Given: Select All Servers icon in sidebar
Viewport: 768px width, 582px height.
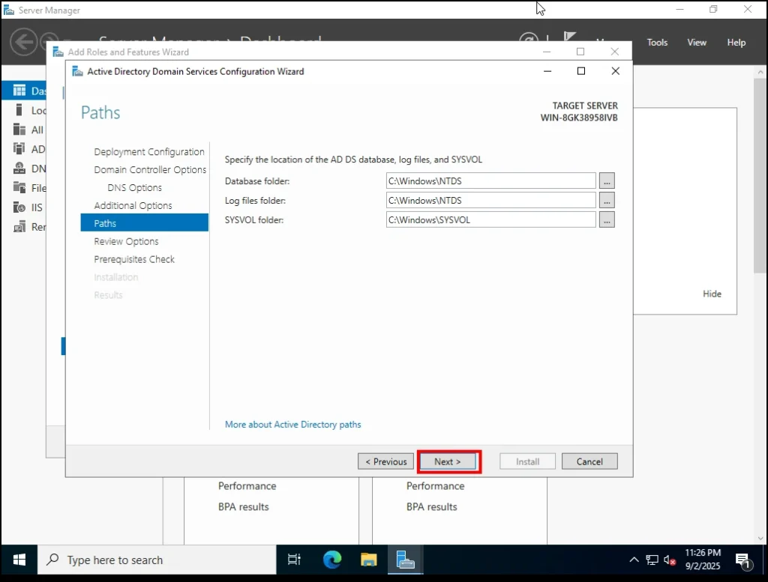Looking at the screenshot, I should coord(19,130).
